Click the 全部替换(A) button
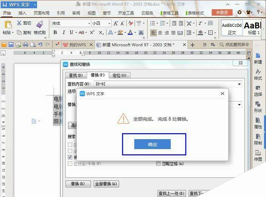This screenshot has height=197, width=266. tap(106, 184)
